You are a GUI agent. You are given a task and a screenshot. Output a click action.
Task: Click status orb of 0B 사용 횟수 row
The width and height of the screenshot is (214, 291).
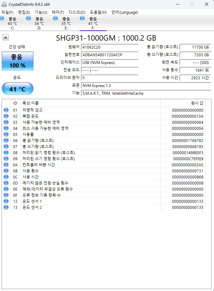pos(6,171)
